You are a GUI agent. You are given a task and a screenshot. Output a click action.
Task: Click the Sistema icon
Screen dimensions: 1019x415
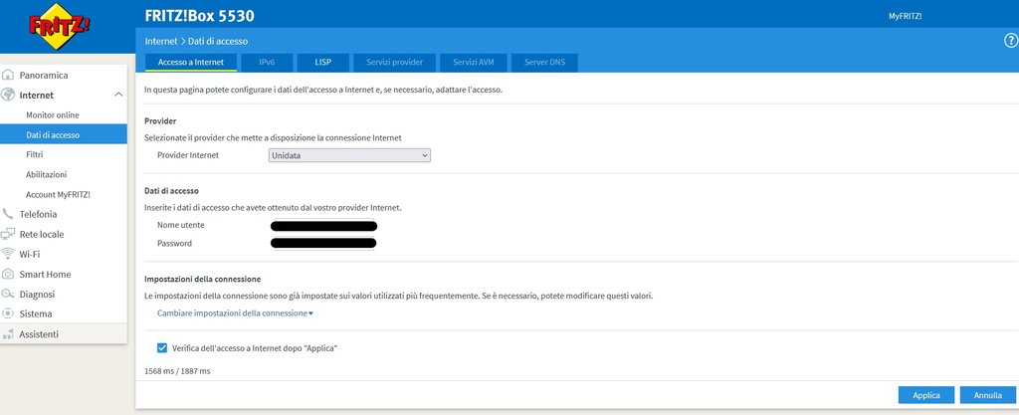click(x=8, y=313)
